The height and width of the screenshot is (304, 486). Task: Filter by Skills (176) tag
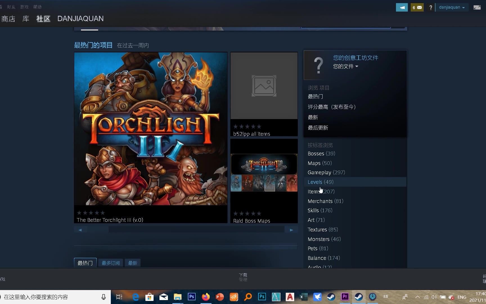click(x=320, y=211)
